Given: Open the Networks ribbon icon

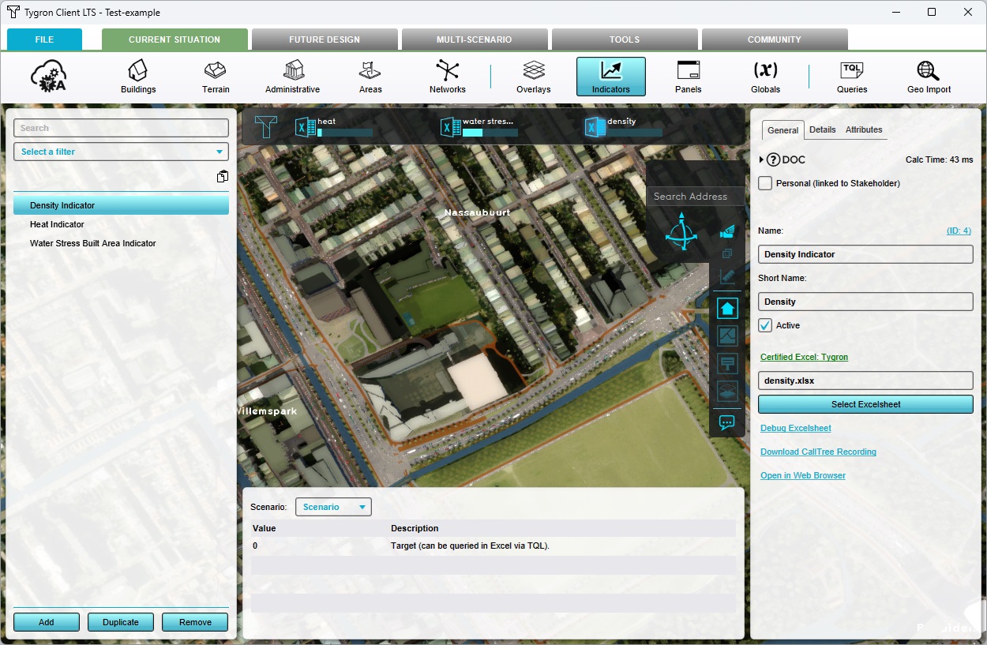Looking at the screenshot, I should (447, 77).
